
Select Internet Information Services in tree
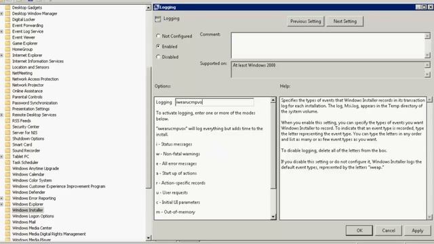[x=38, y=61]
